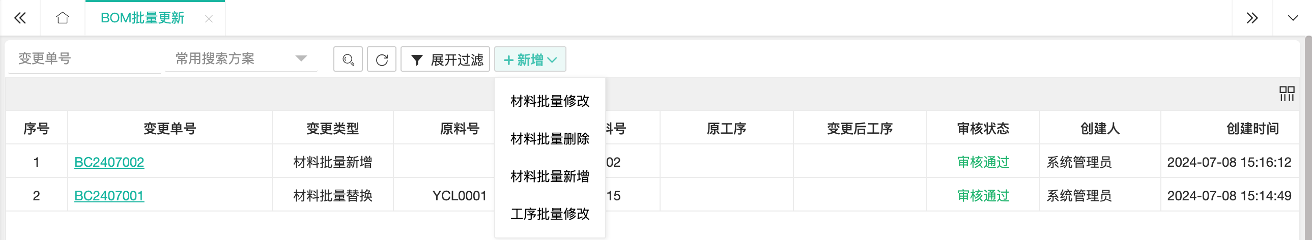Focus the 变更单号 search input field

point(84,58)
